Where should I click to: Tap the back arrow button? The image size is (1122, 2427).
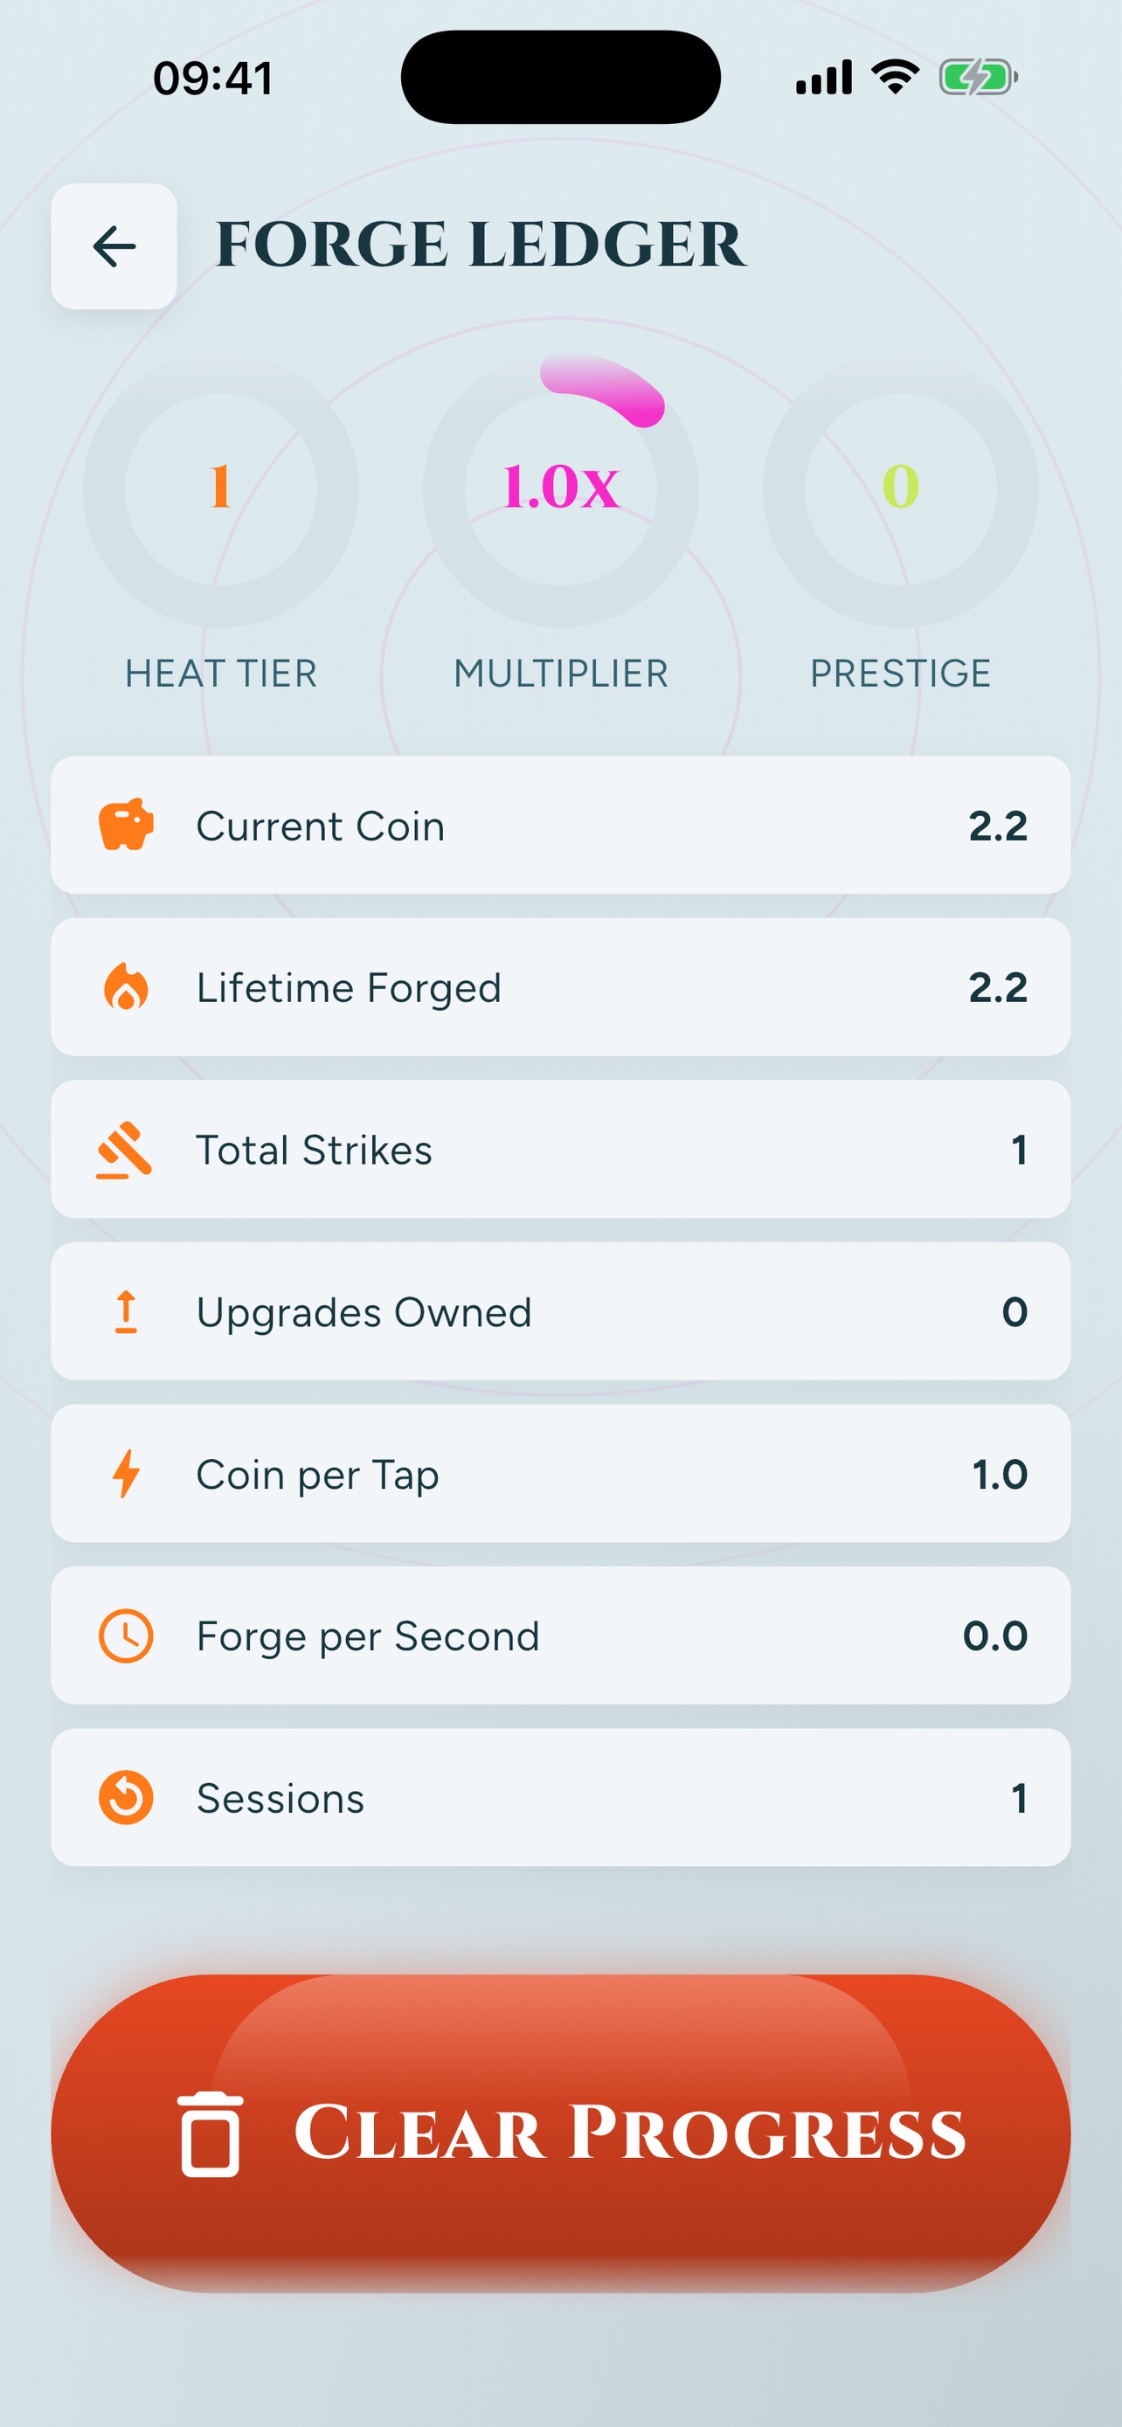click(114, 245)
